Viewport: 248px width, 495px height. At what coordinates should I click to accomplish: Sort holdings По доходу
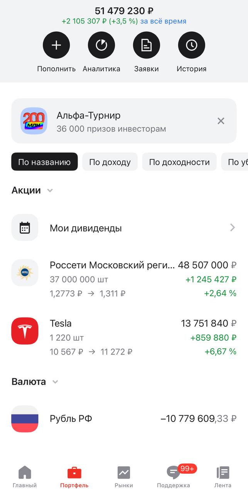110,162
